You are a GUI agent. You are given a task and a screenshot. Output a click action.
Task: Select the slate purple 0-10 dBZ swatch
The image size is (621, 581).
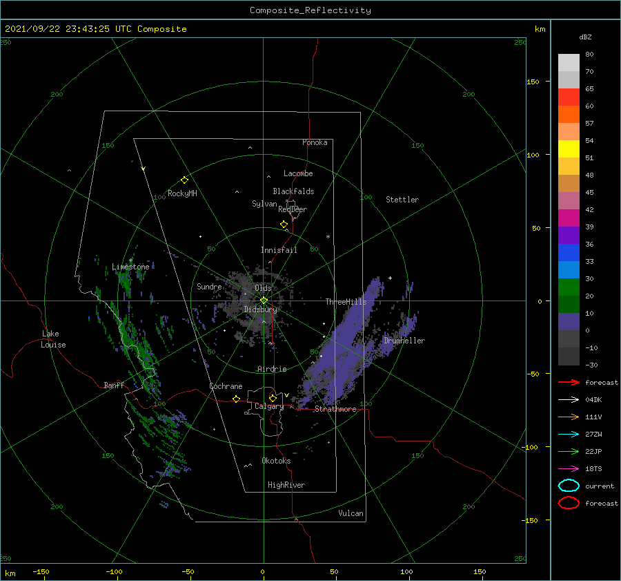click(569, 322)
